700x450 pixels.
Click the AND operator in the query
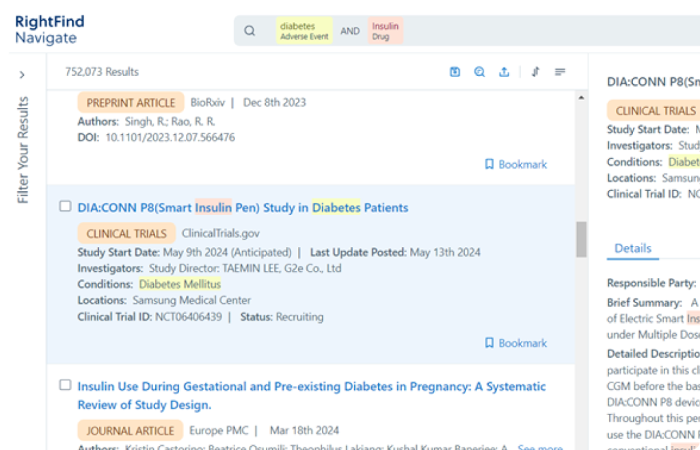pos(350,31)
